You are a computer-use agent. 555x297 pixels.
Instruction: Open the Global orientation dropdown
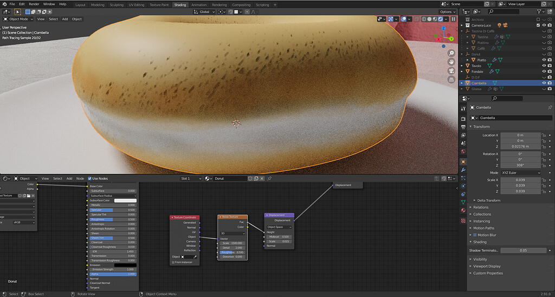point(204,12)
